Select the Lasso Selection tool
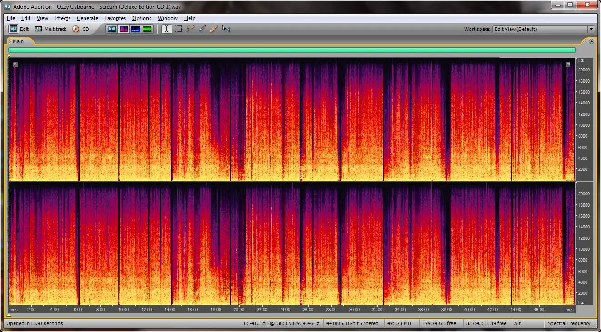 point(190,29)
